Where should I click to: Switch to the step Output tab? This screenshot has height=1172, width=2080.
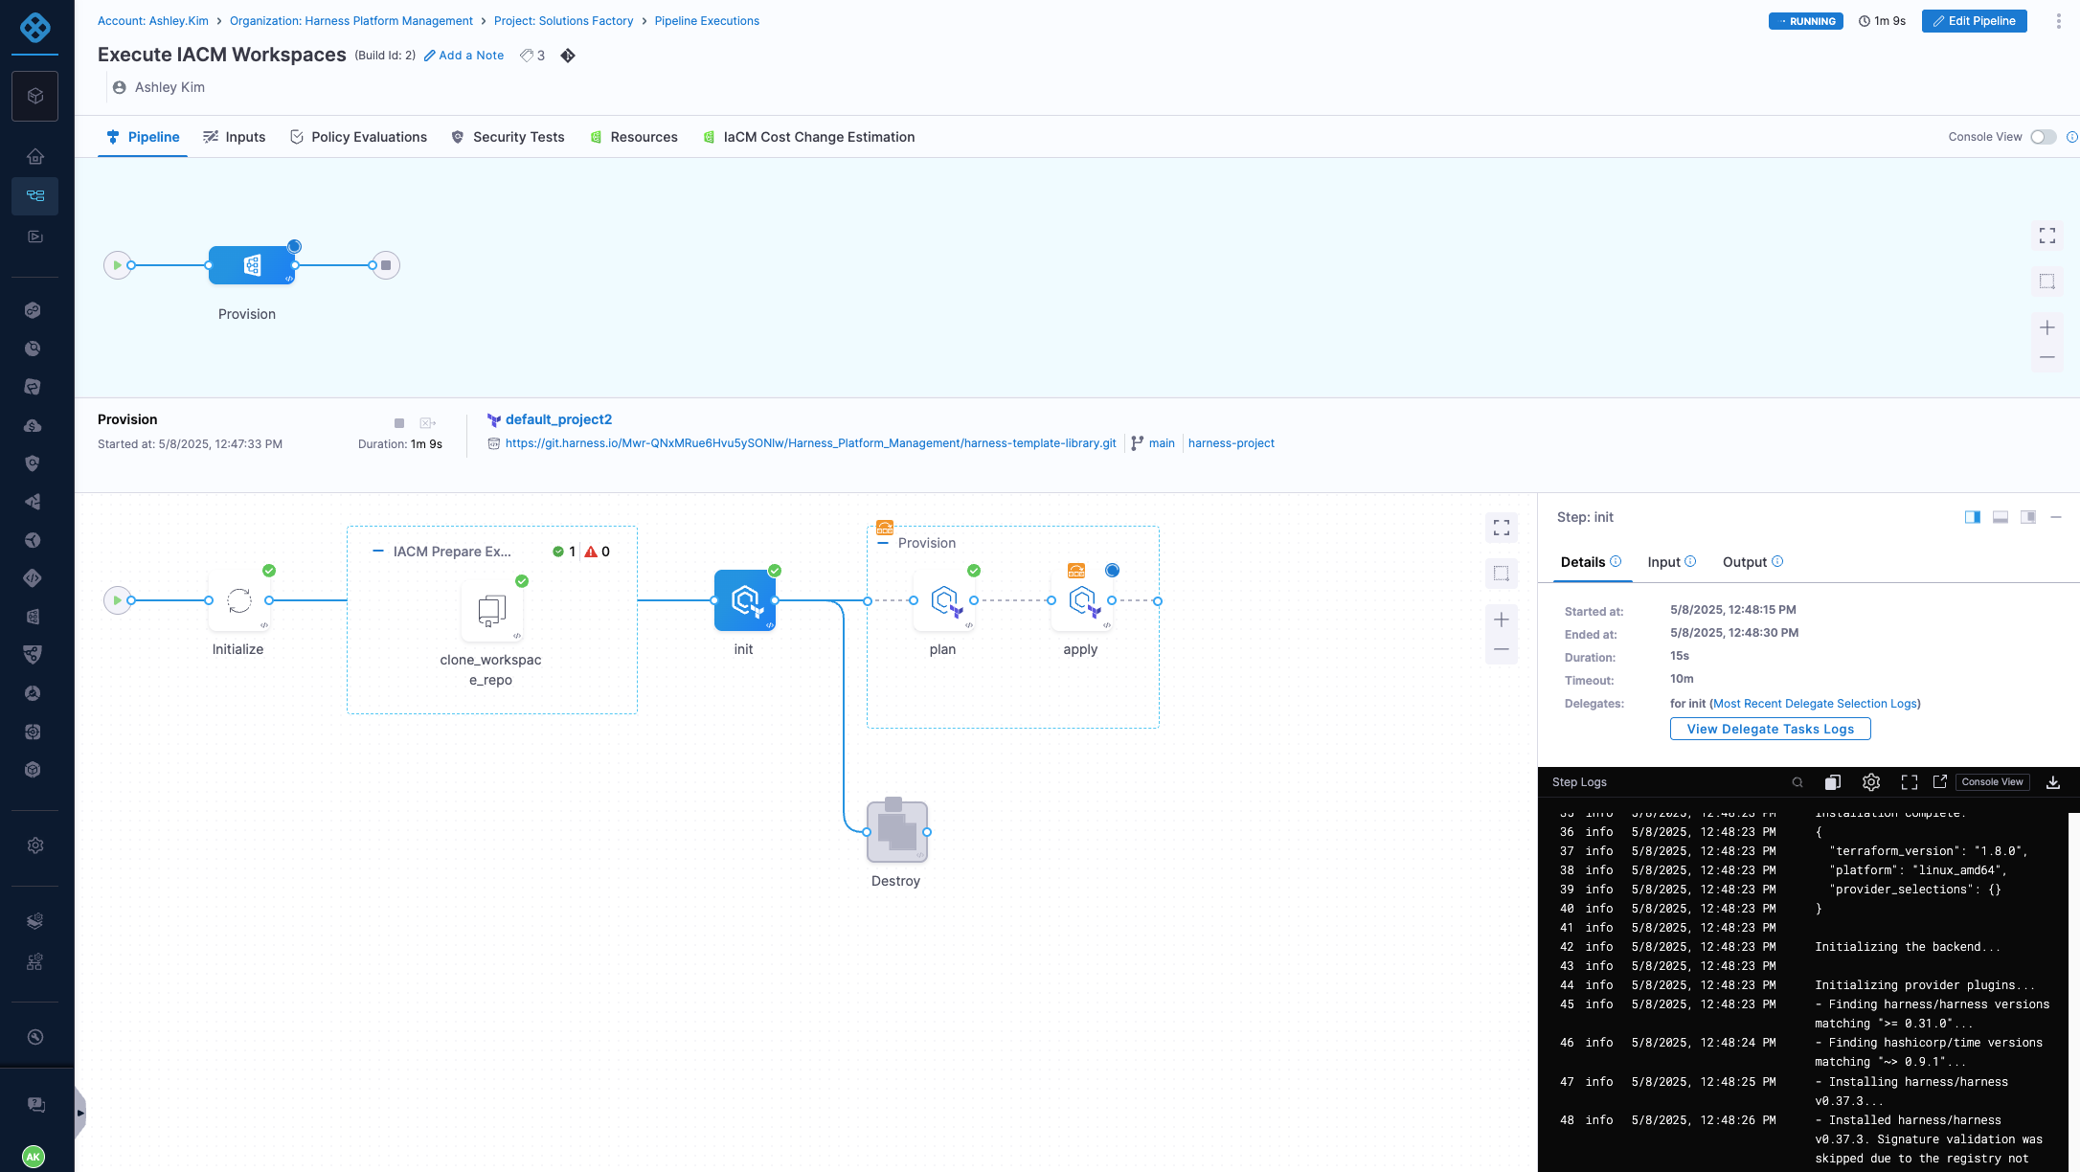tap(1744, 562)
